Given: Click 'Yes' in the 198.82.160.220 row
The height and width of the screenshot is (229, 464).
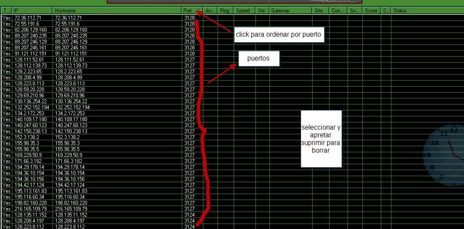Looking at the screenshot, I should tap(6, 203).
